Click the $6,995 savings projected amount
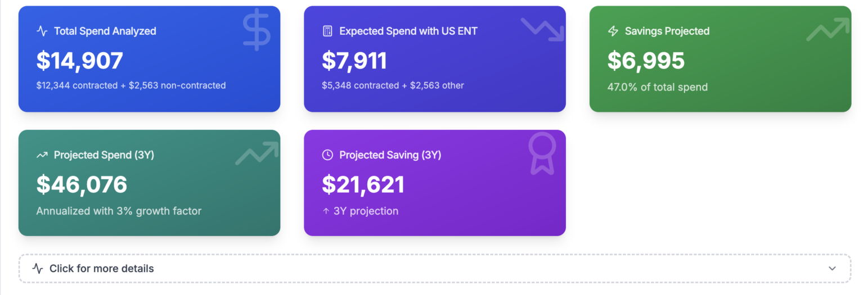 pos(646,61)
